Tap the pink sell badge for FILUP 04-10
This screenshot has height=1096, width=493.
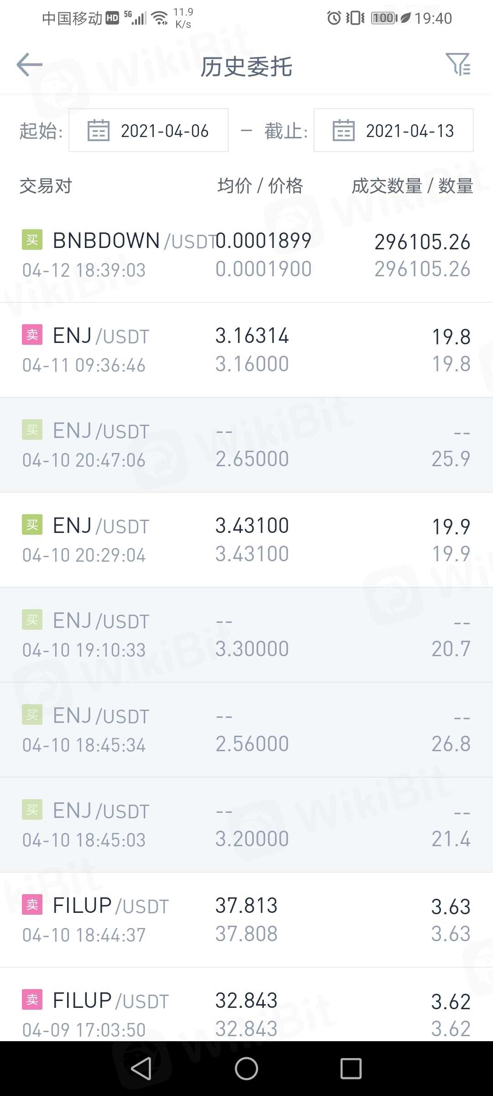(x=32, y=905)
